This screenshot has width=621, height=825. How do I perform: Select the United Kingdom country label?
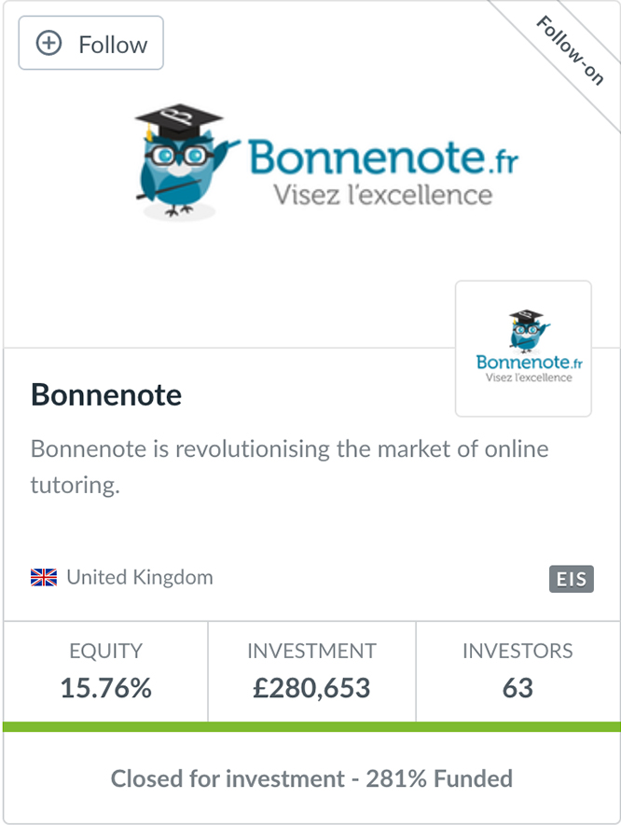140,577
